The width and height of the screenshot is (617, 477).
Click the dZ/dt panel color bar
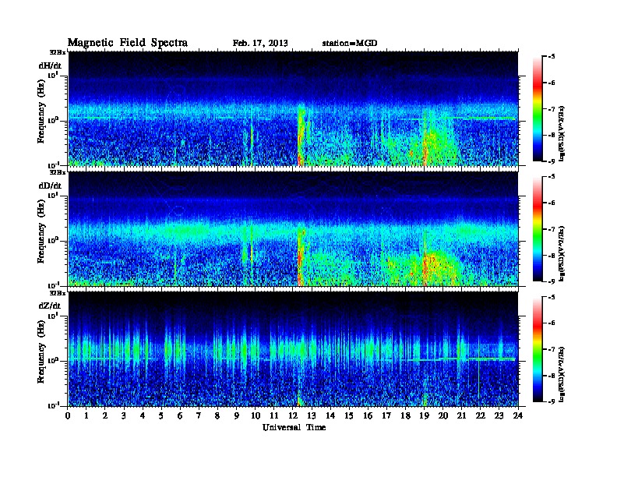coord(538,349)
